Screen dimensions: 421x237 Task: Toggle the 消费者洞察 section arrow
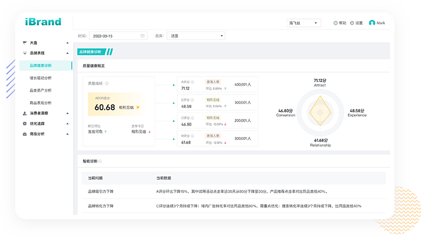pyautogui.click(x=67, y=113)
